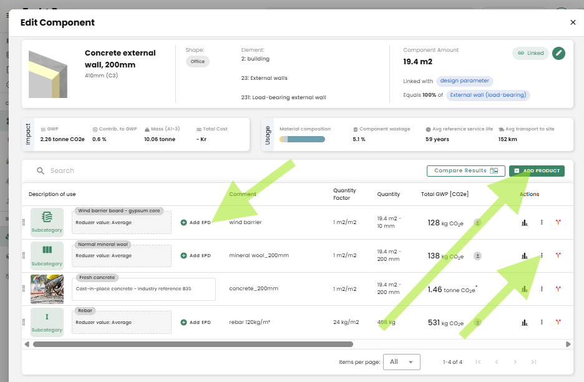
Task: Open three-dot menu for wind barrier row
Action: [x=542, y=222]
